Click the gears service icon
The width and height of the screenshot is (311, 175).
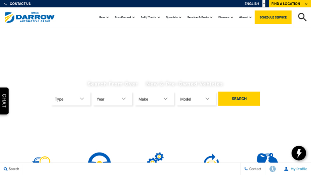click(155, 158)
